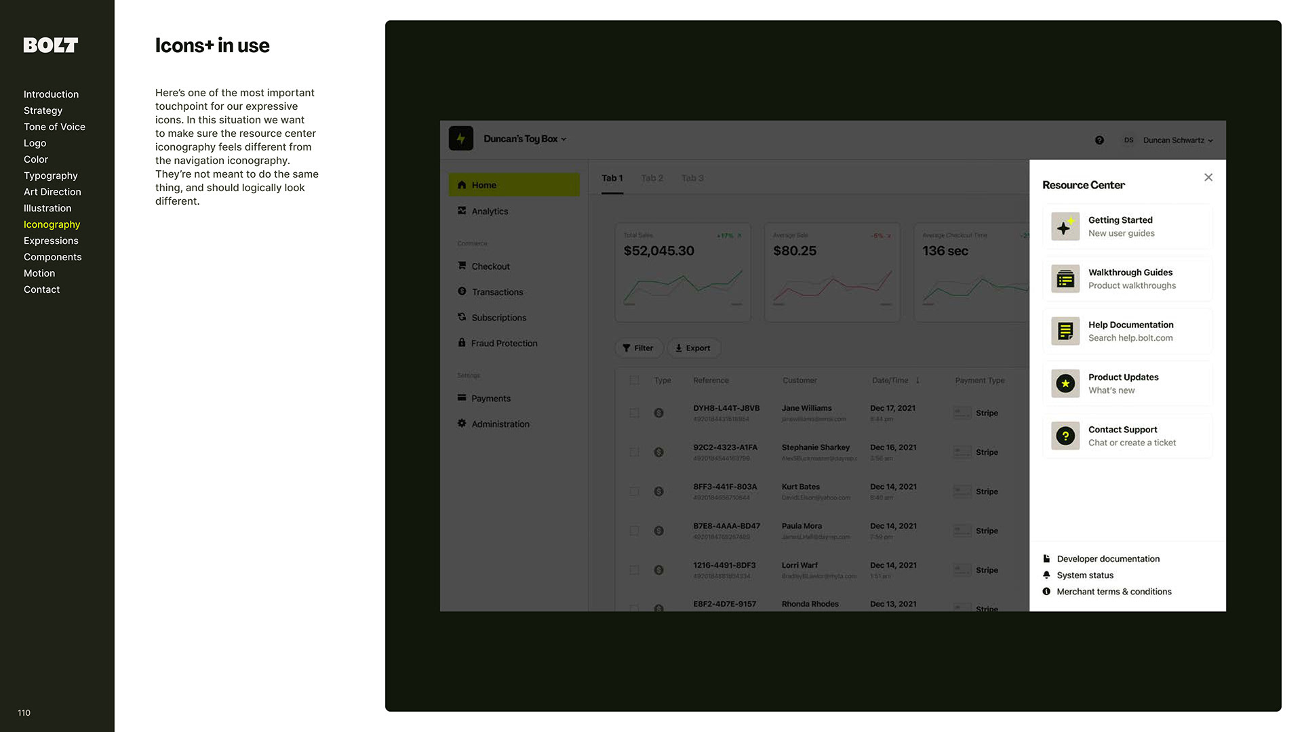
Task: Click the Contact Support question icon
Action: (x=1065, y=436)
